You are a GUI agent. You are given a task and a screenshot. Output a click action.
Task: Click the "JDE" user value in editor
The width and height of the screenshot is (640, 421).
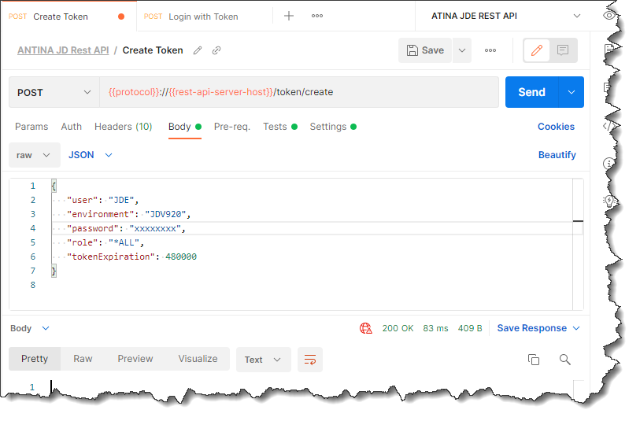(122, 201)
